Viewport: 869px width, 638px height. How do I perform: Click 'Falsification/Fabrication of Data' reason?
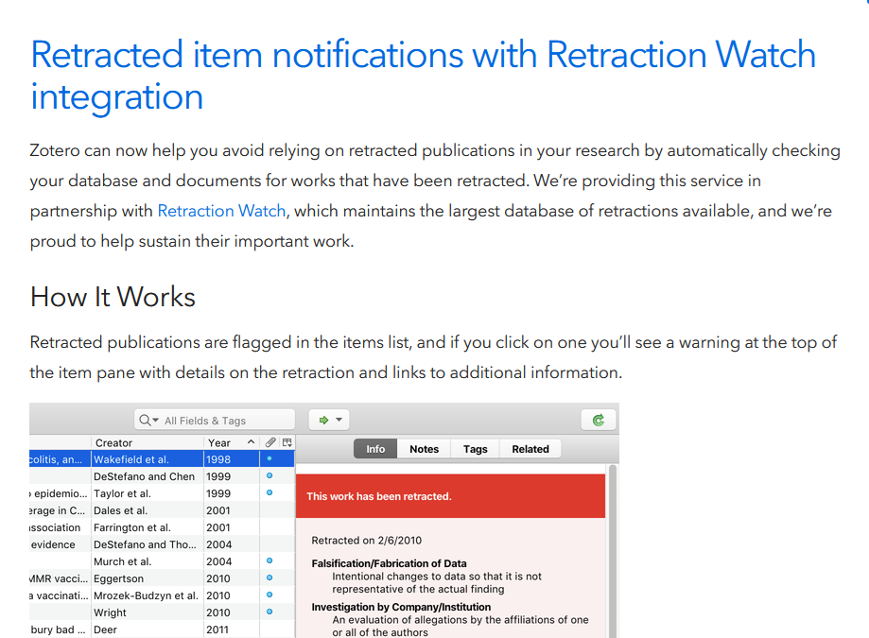[x=389, y=563]
